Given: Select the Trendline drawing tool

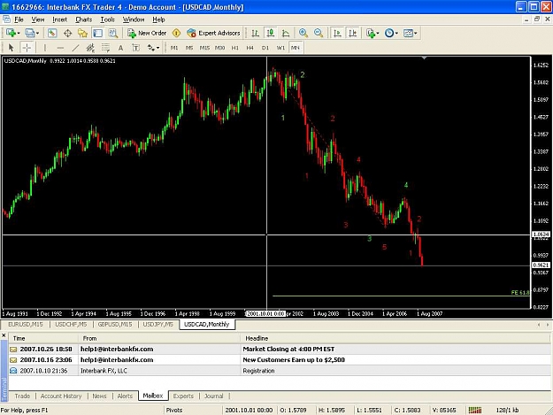Looking at the screenshot, I should click(75, 48).
